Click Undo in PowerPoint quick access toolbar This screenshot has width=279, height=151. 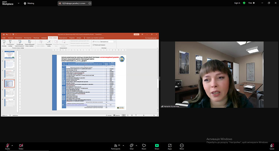(x=7, y=35)
